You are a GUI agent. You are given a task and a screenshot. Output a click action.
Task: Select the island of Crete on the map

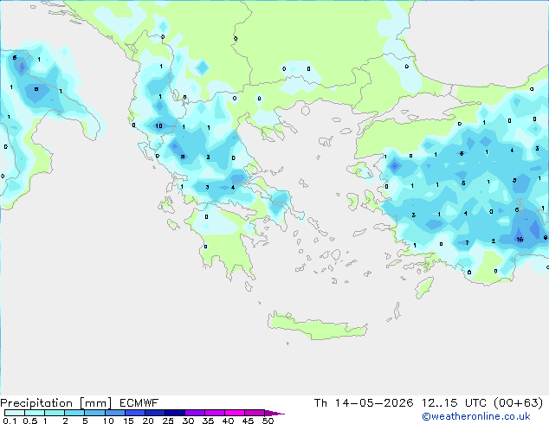[x=317, y=326]
